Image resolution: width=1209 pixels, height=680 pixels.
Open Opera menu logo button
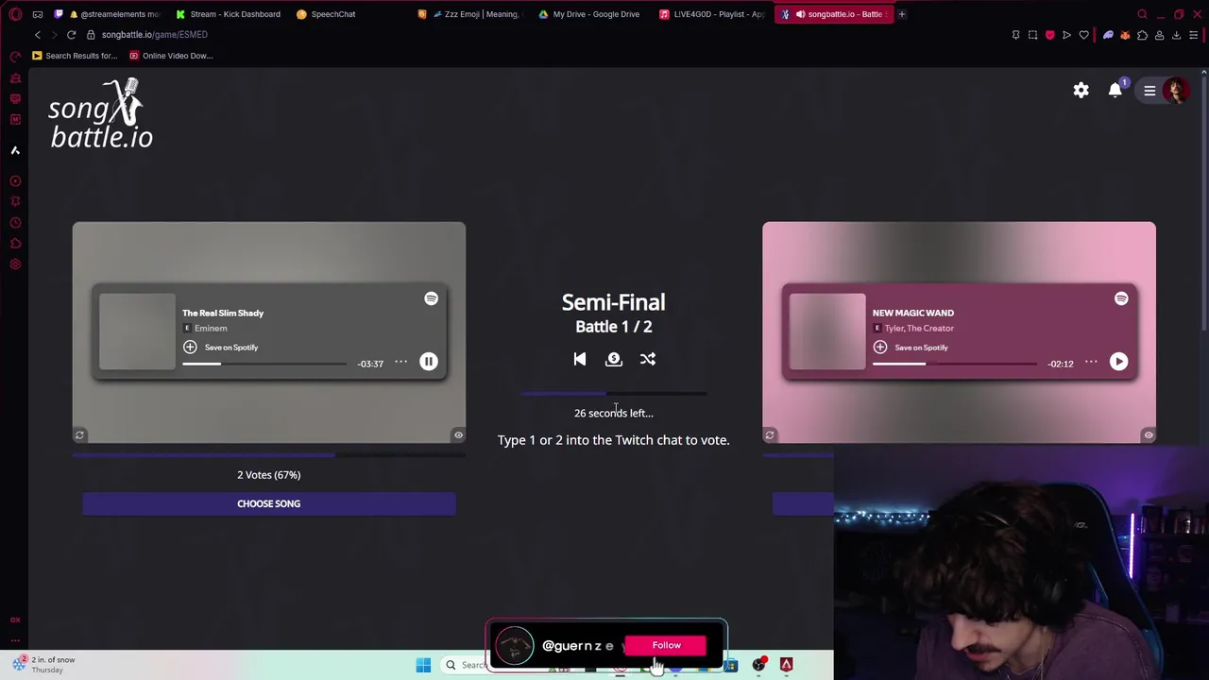tap(15, 14)
